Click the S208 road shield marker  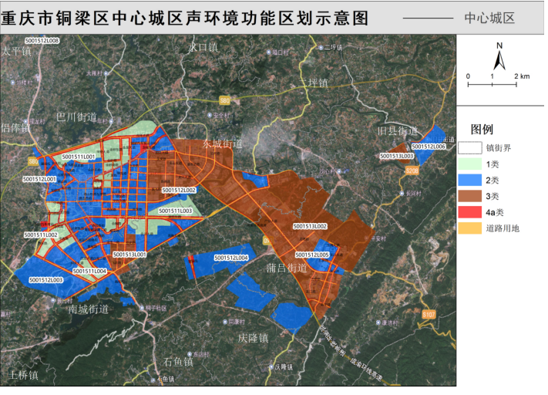pyautogui.click(x=412, y=170)
